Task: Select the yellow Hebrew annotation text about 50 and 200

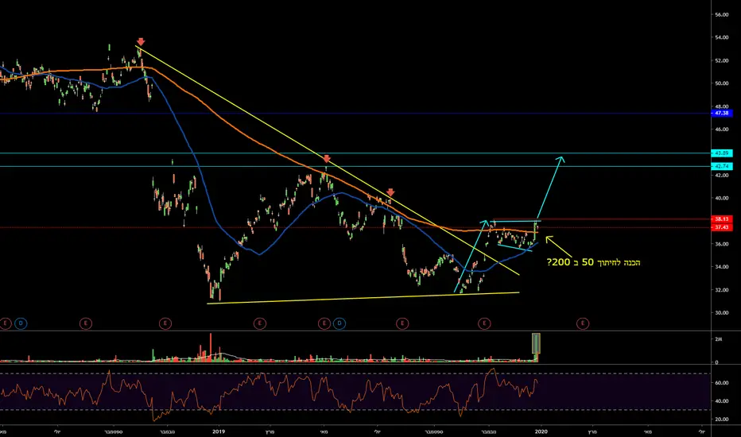Action: click(594, 262)
